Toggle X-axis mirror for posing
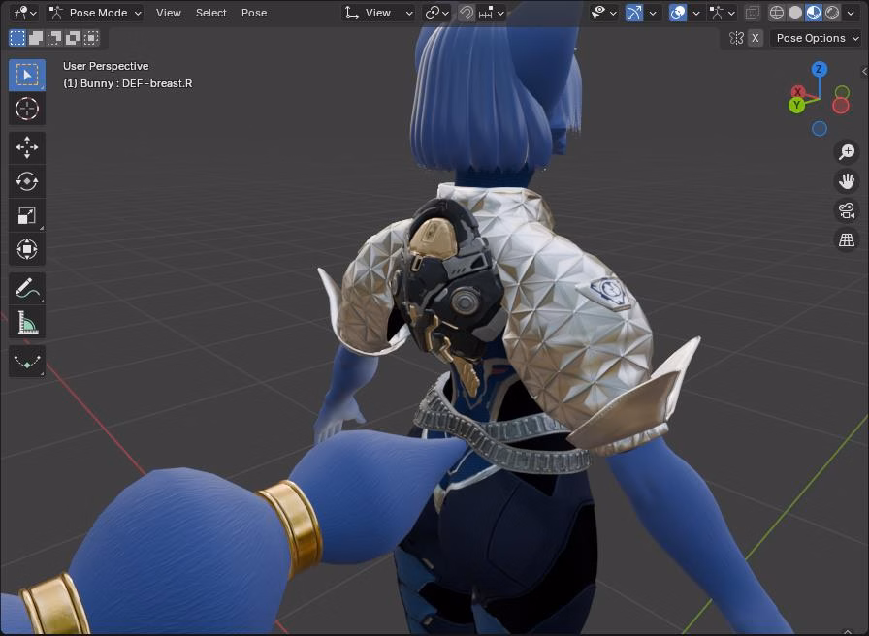Viewport: 869px width, 636px height. pyautogui.click(x=755, y=38)
